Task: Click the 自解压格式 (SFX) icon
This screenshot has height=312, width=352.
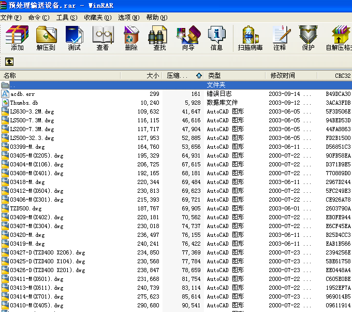Action: tap(341, 35)
